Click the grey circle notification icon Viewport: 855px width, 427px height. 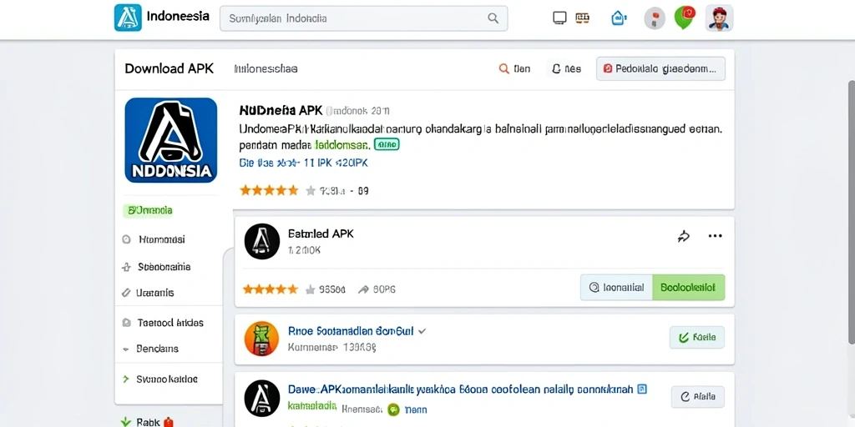(655, 18)
